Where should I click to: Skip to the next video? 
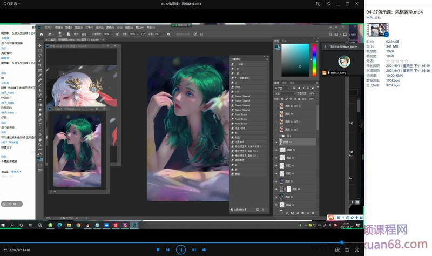[194, 250]
